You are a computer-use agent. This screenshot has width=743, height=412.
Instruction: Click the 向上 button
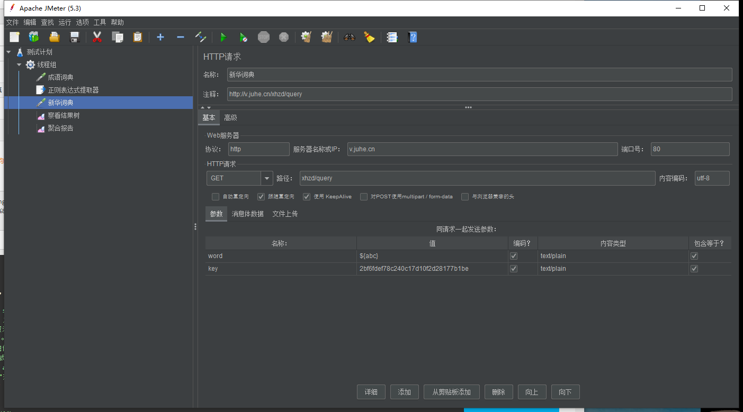532,392
